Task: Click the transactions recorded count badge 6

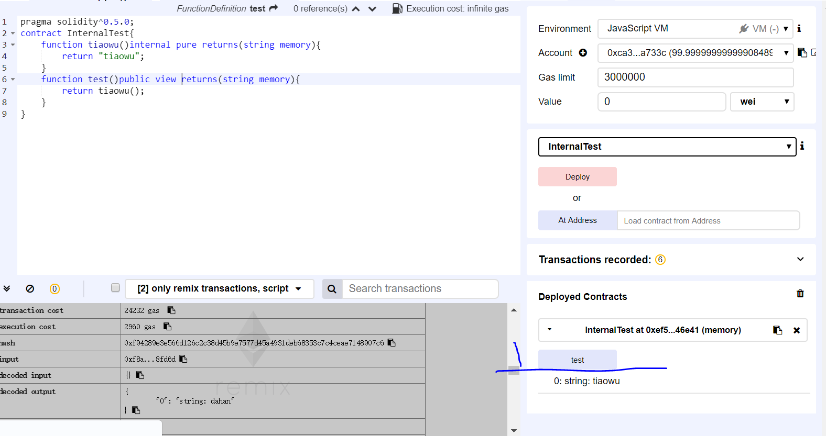Action: (660, 260)
